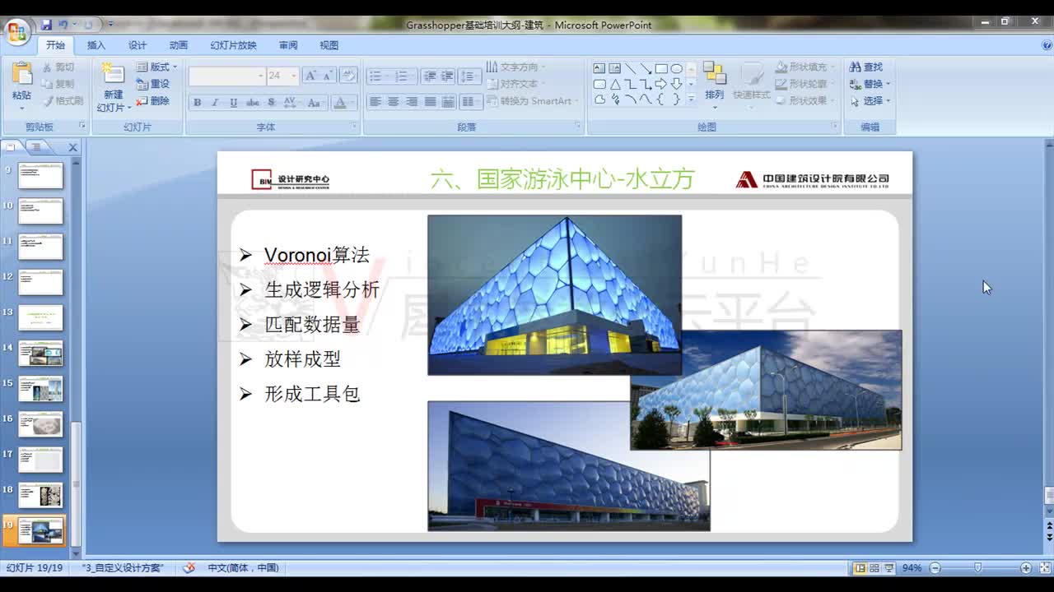Screen dimensions: 1054x592
Task: Close the slide thumbnail pane
Action: point(72,148)
